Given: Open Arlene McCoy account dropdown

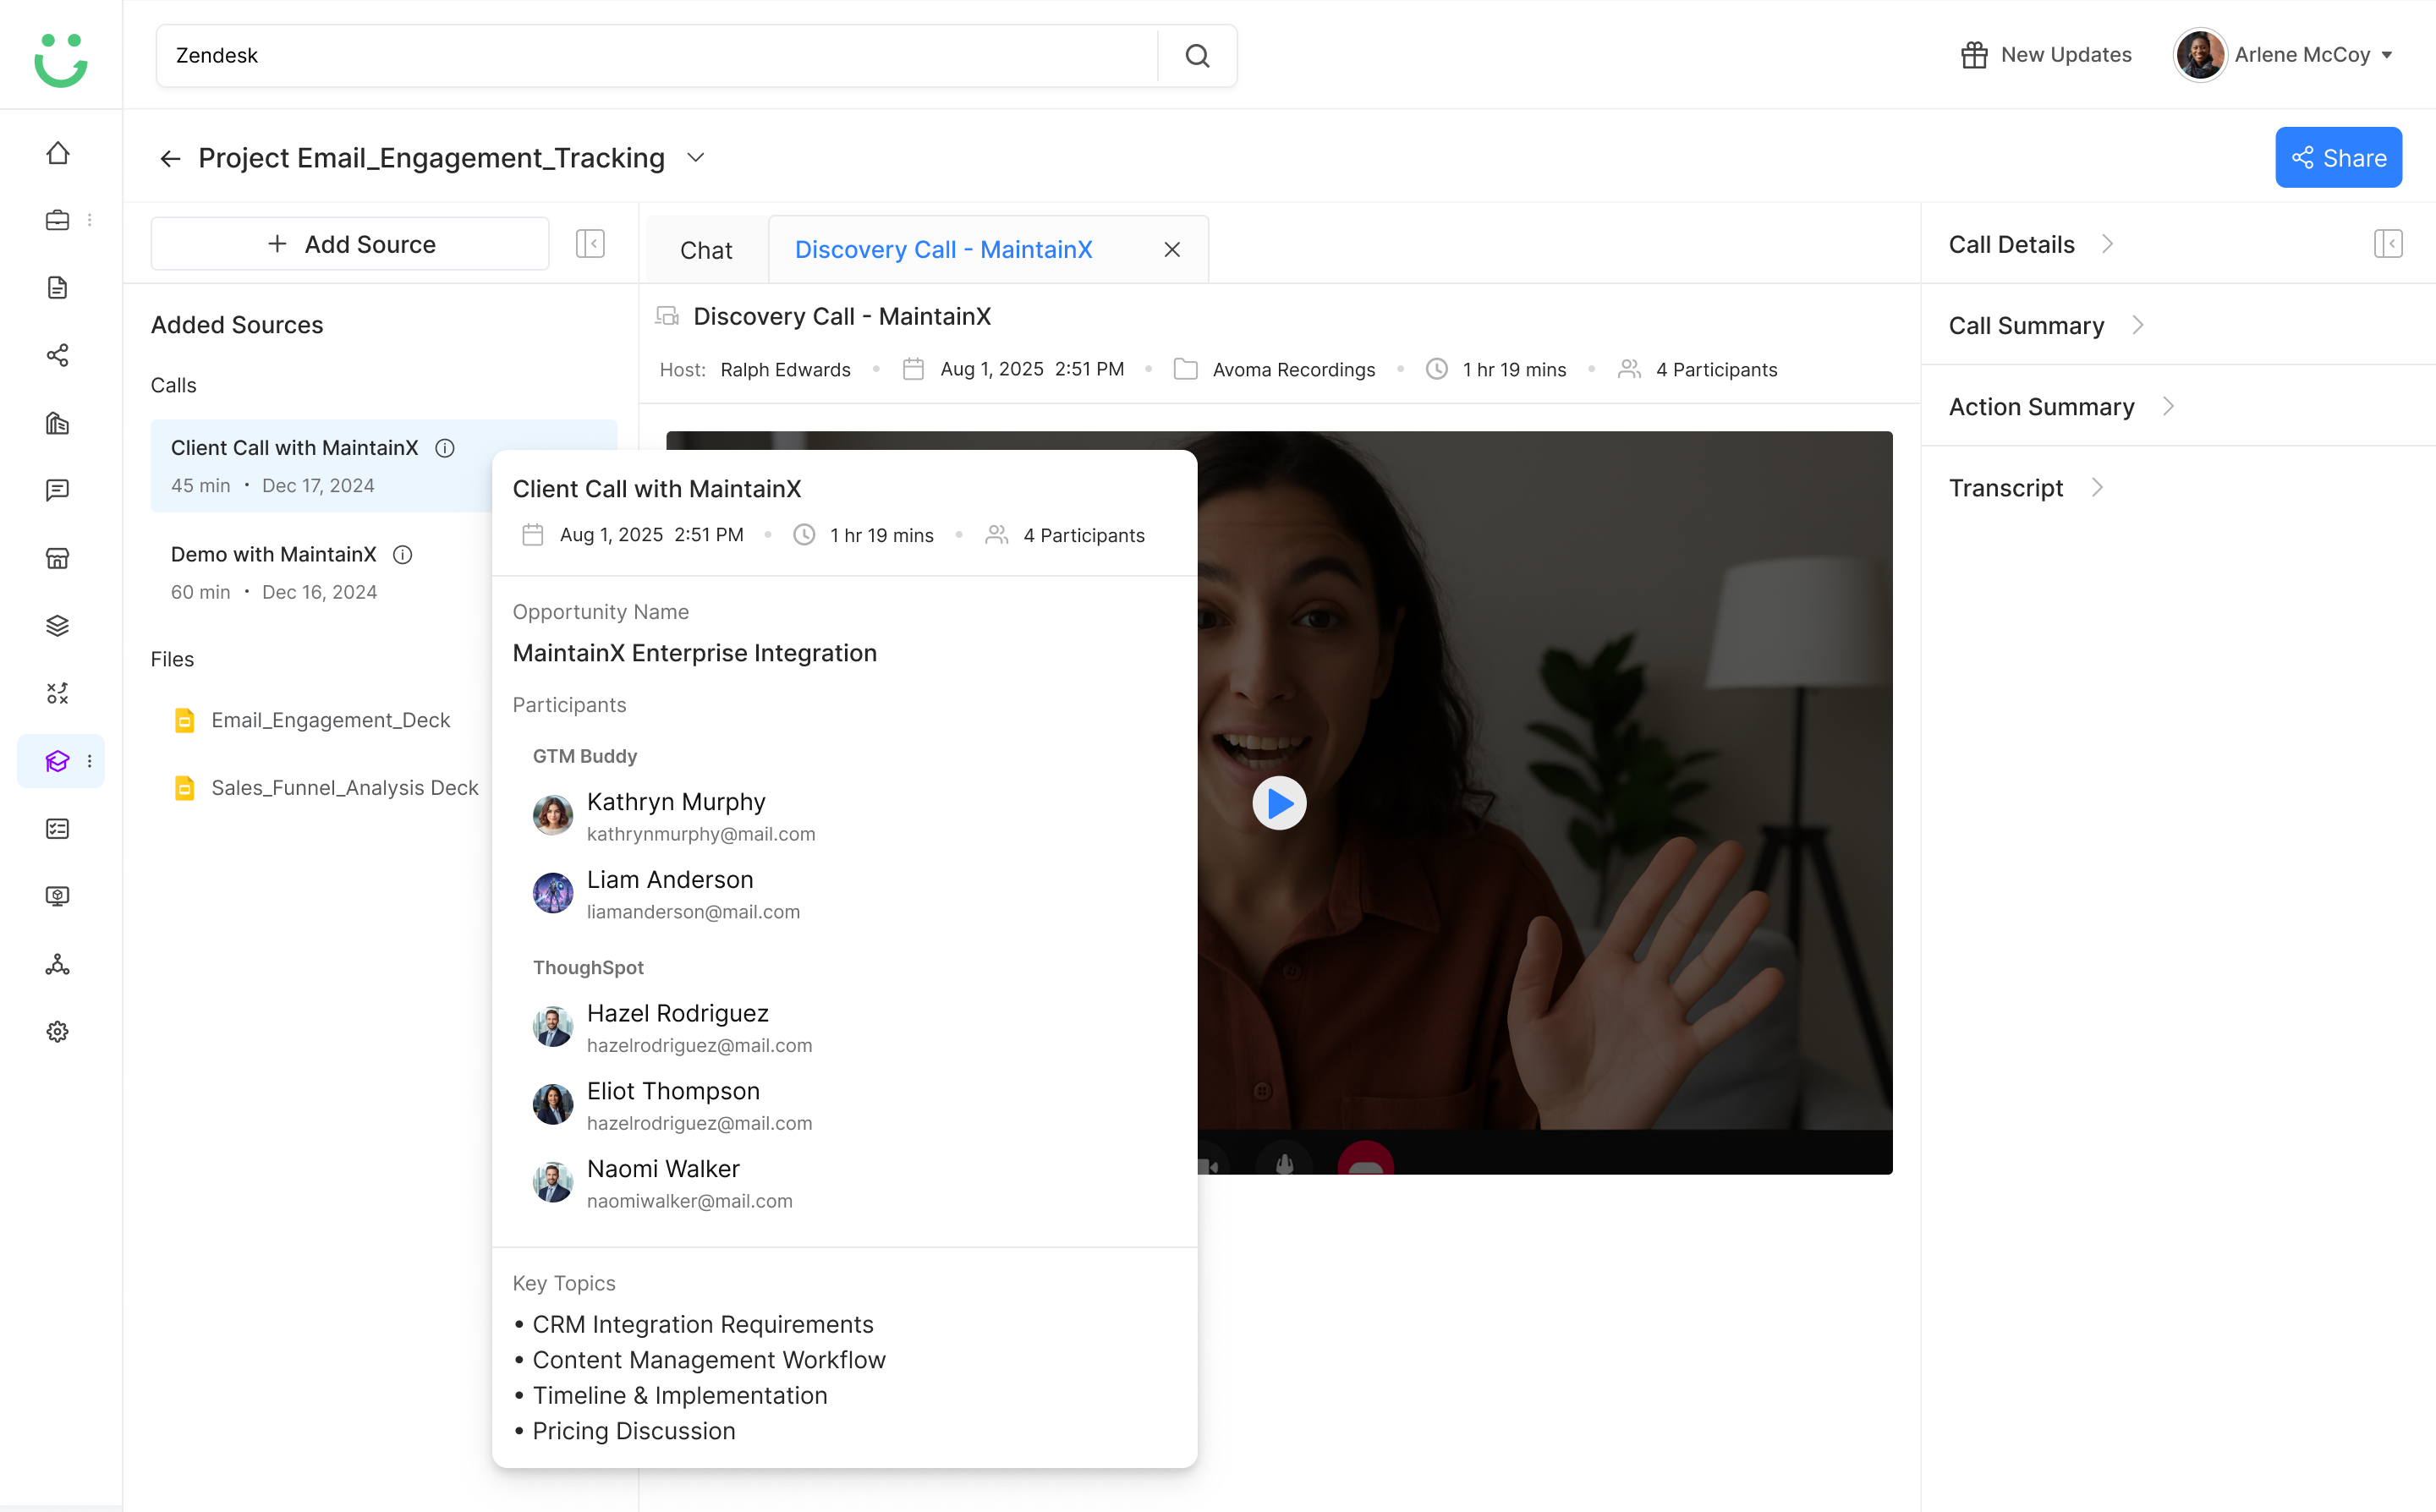Looking at the screenshot, I should pos(2285,55).
